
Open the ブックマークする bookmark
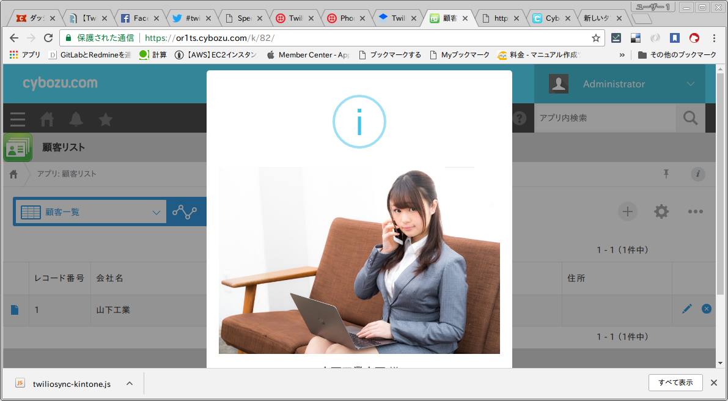coord(390,55)
